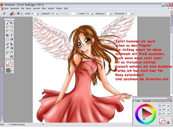The height and width of the screenshot is (129, 173).
Task: Click the G value field showing 205
Action: tap(164, 110)
